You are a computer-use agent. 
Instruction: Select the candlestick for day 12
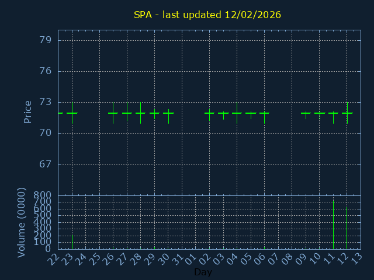point(347,113)
